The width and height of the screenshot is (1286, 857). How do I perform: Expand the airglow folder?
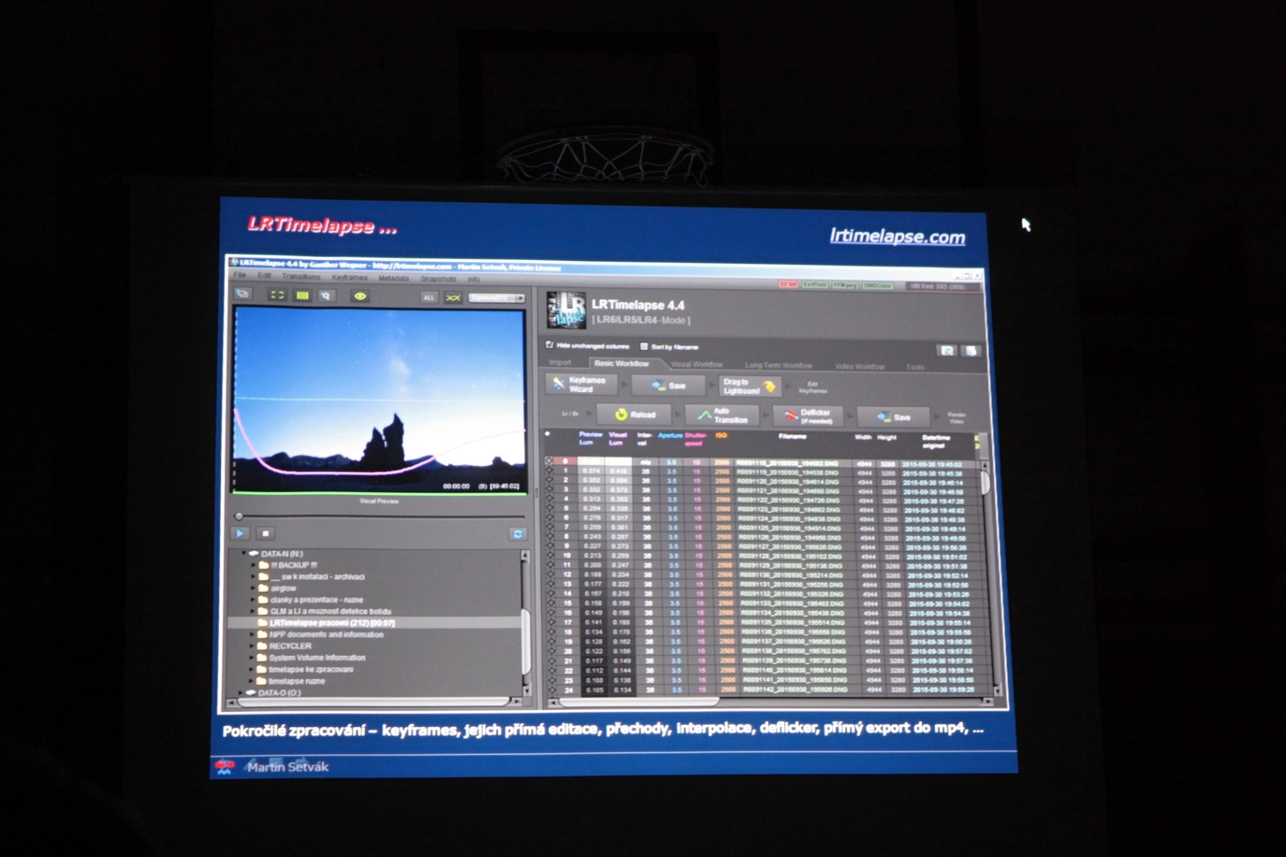pyautogui.click(x=253, y=588)
